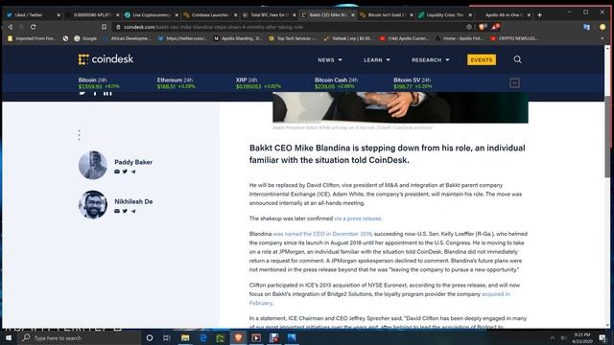Open CRYPTO NEWSLES bookmark
614x345 pixels.
514,38
